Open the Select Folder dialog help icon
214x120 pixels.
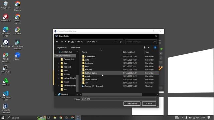coord(155,47)
